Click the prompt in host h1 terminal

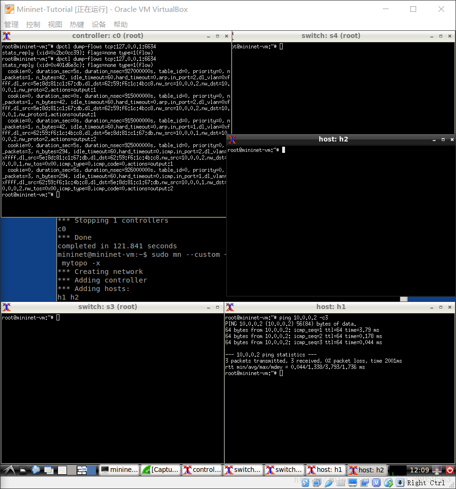click(254, 373)
